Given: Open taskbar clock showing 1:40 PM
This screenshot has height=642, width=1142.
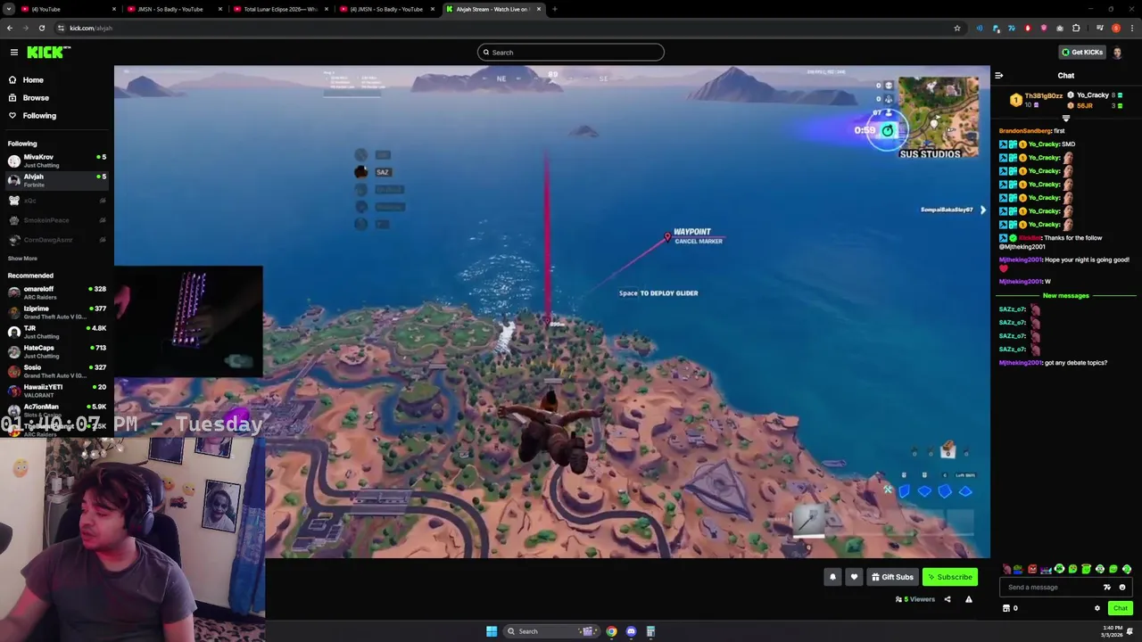Looking at the screenshot, I should [x=1112, y=631].
